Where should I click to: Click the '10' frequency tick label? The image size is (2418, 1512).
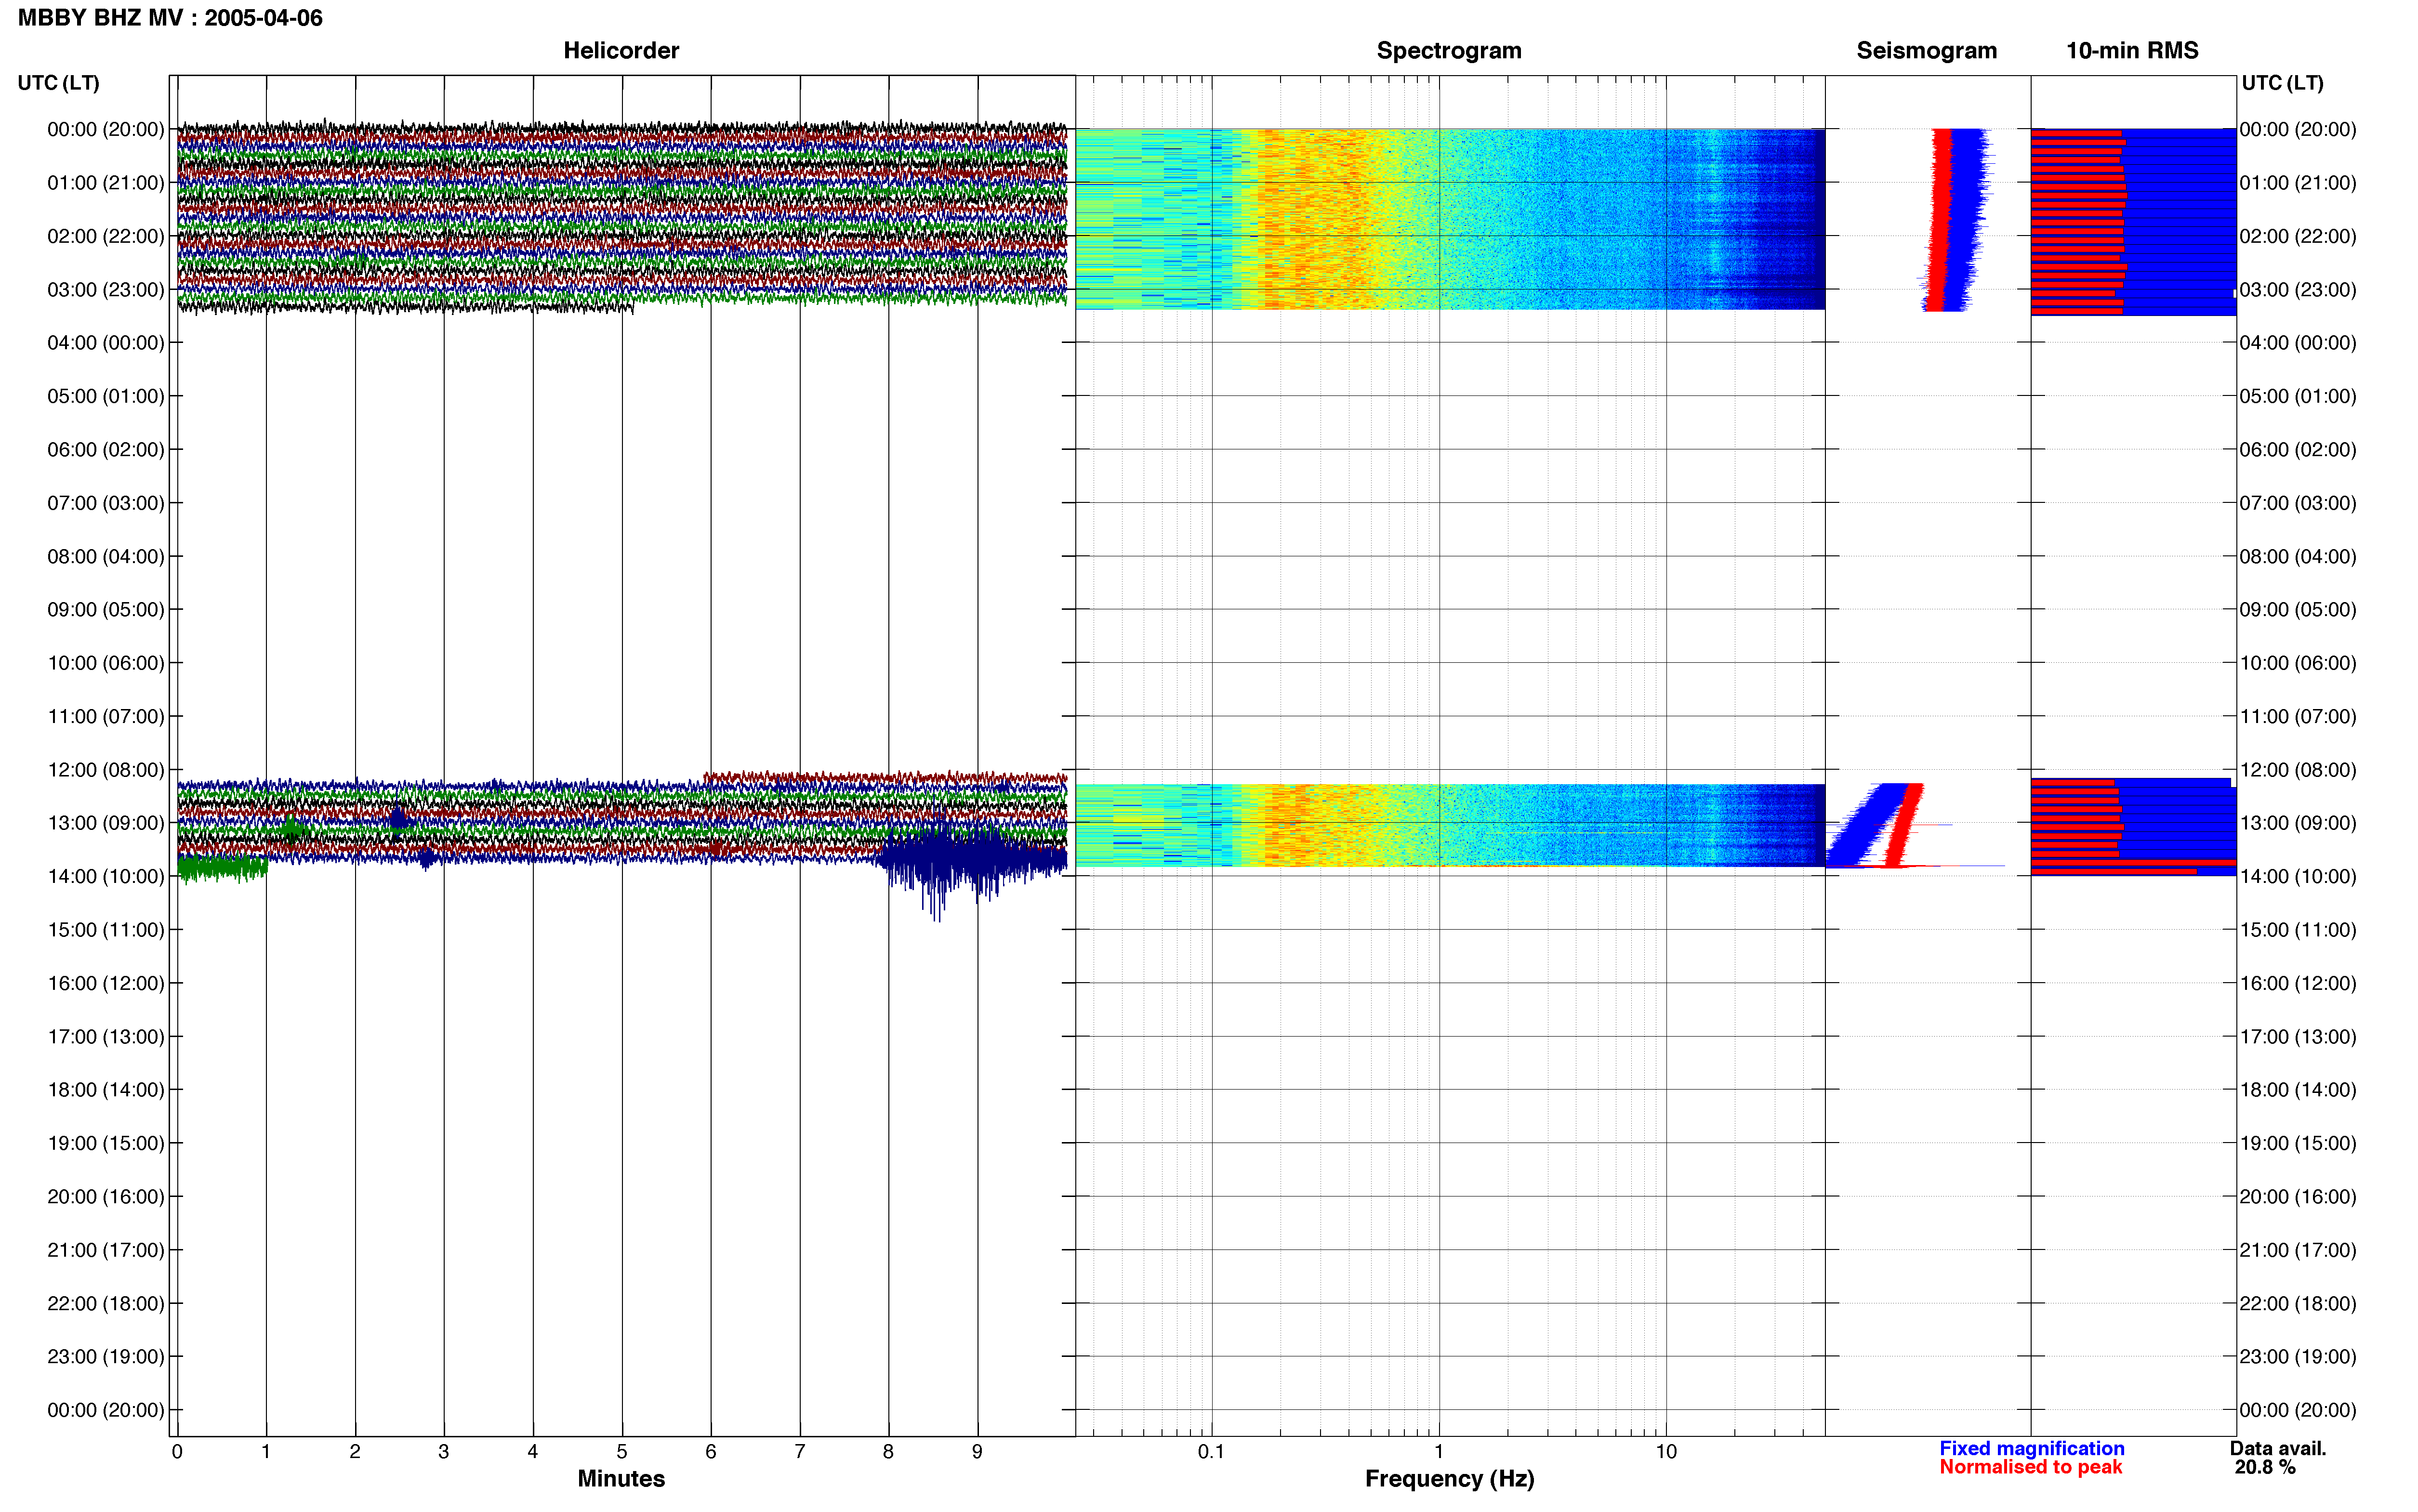click(x=1666, y=1452)
